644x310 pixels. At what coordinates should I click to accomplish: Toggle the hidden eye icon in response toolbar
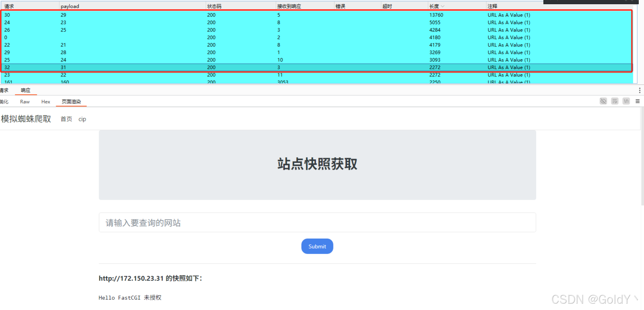(x=603, y=101)
